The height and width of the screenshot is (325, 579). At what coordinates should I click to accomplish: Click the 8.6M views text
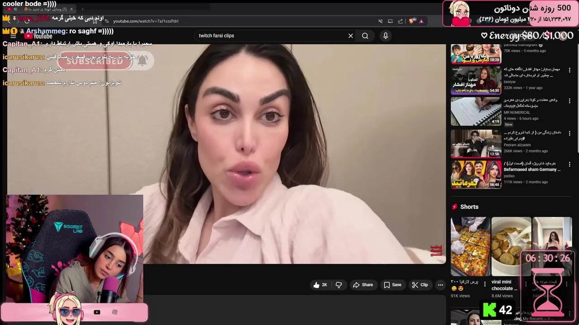pos(503,296)
